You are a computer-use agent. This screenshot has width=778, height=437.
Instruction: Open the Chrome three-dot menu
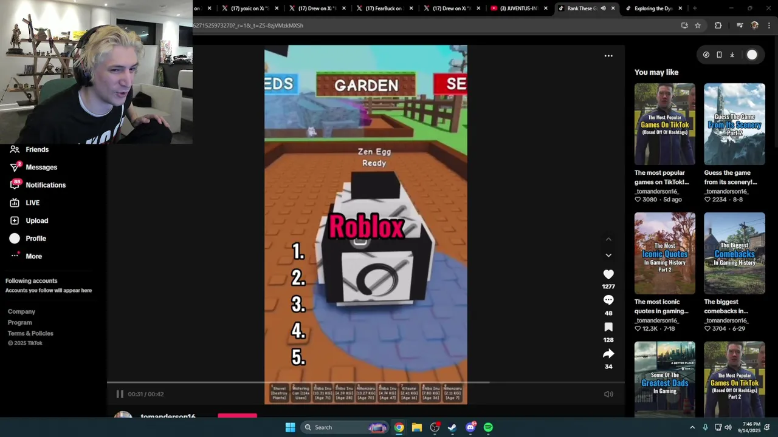coord(769,25)
